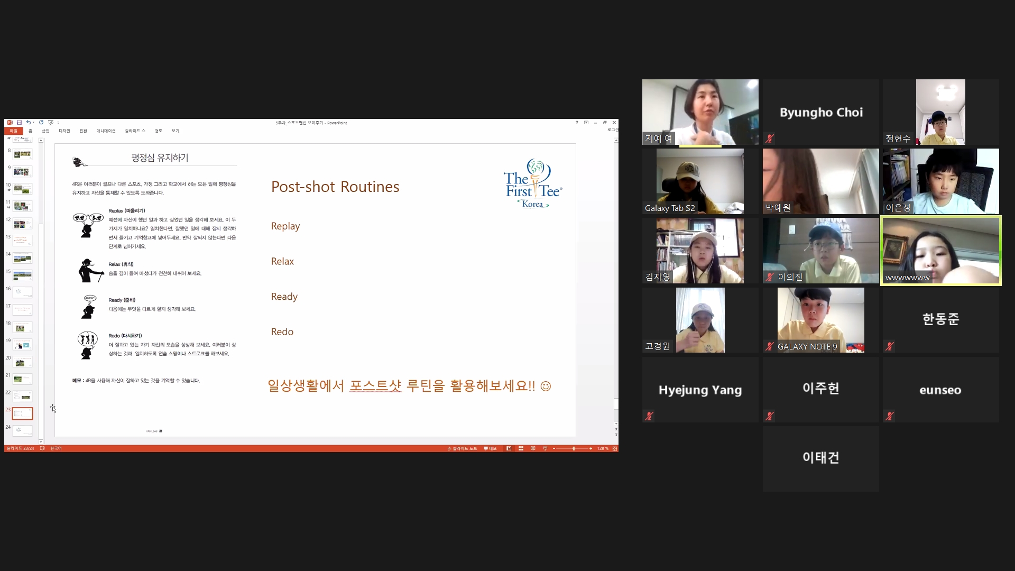
Task: Click the Save icon in quick access toolbar
Action: 19,123
